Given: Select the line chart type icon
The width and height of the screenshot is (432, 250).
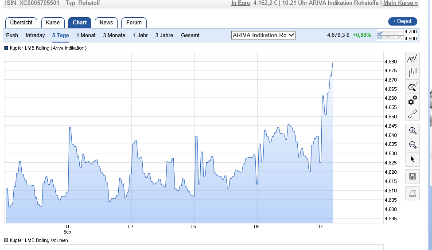Looking at the screenshot, I should [x=413, y=59].
